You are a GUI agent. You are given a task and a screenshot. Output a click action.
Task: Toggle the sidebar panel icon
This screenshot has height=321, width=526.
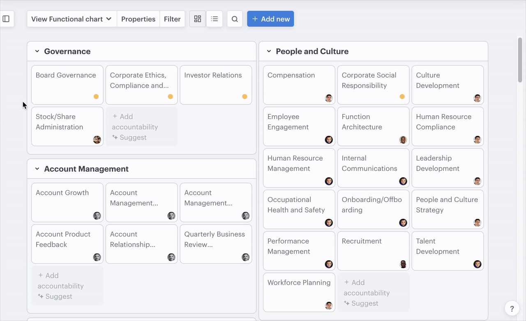(x=6, y=19)
